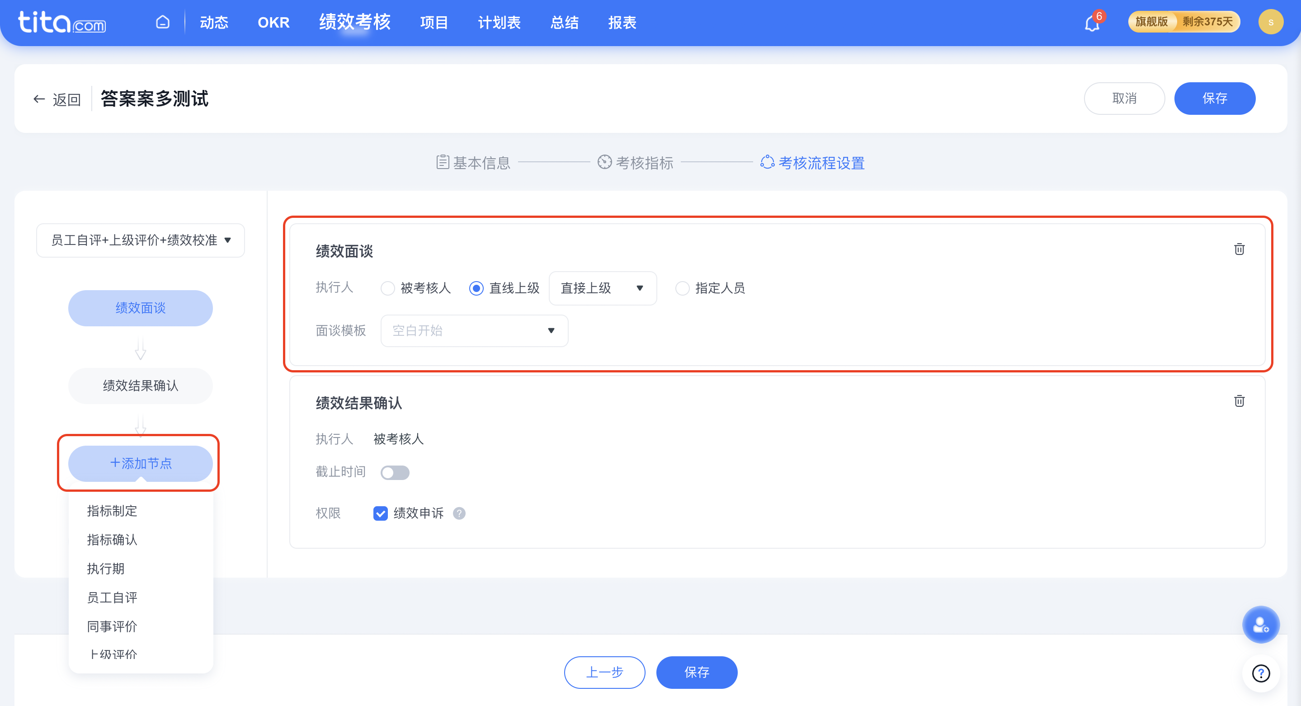Screen dimensions: 1301x706
Task: Click the 考核流程设置 step icon
Action: 767,162
